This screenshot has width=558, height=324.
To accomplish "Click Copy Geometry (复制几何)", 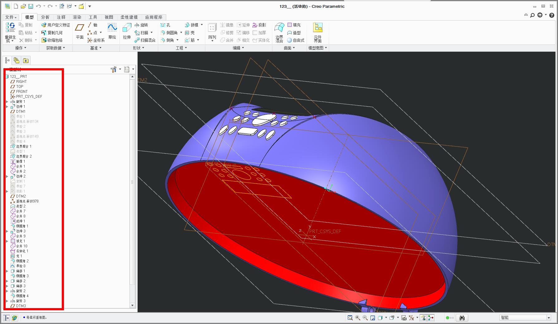I will 52,33.
